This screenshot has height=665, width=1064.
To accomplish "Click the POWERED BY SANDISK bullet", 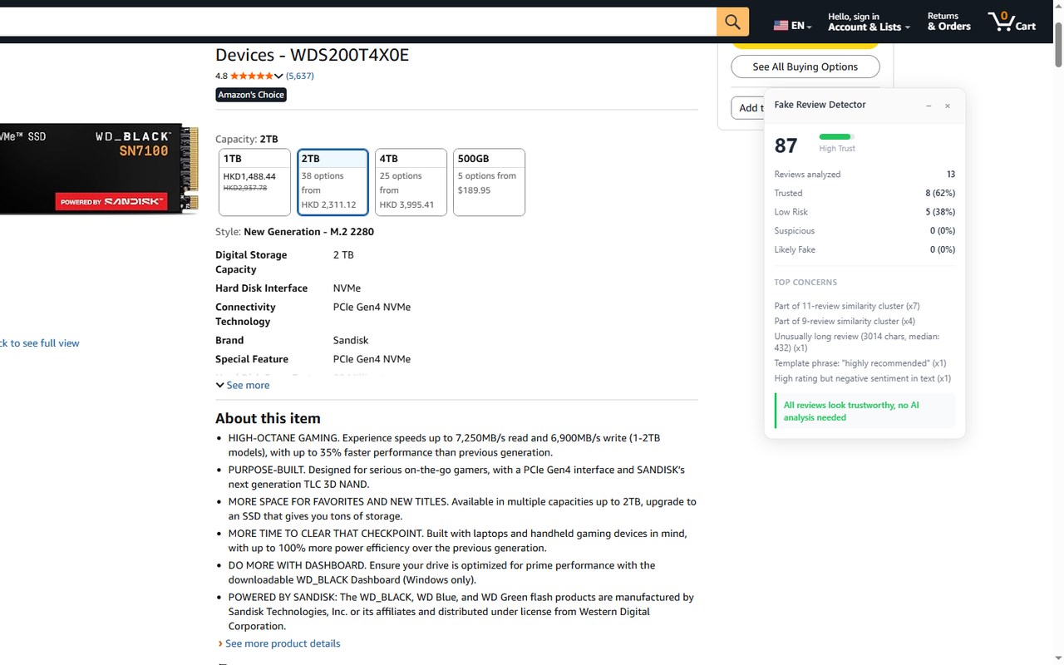I will [461, 612].
